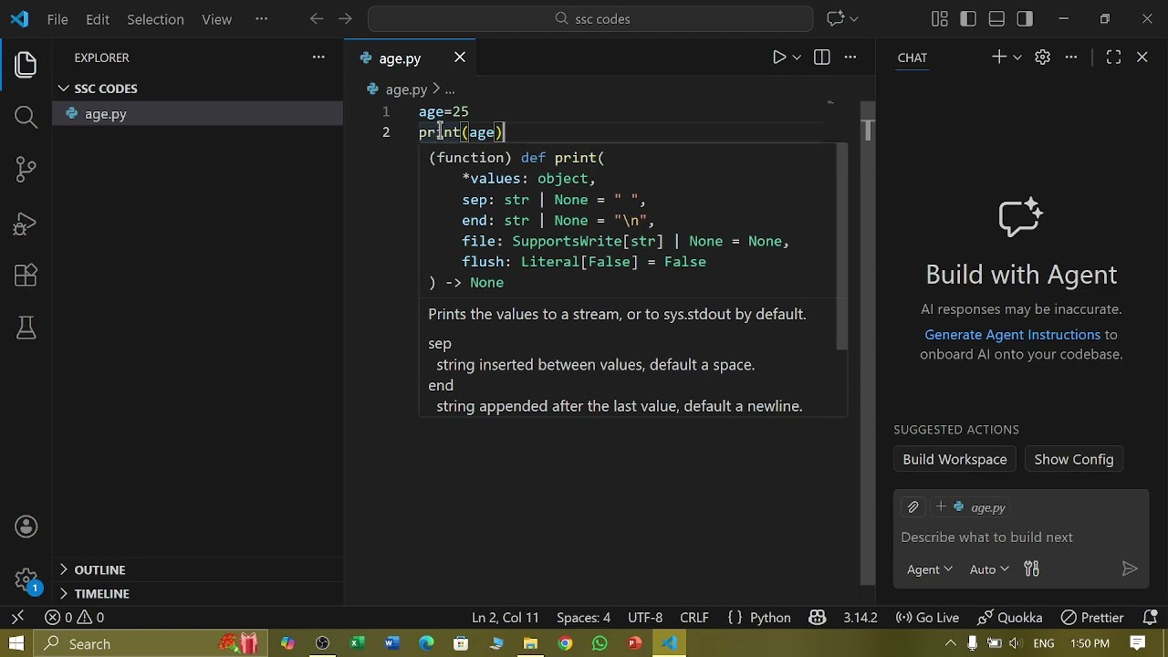Open the overflow menu ellipsis in menu bar

[x=262, y=19]
